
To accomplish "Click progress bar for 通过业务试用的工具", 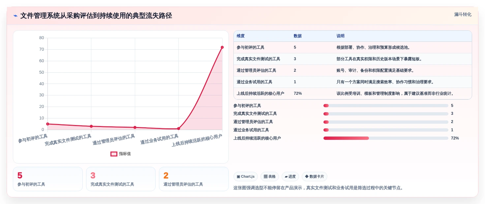I will [x=386, y=130].
